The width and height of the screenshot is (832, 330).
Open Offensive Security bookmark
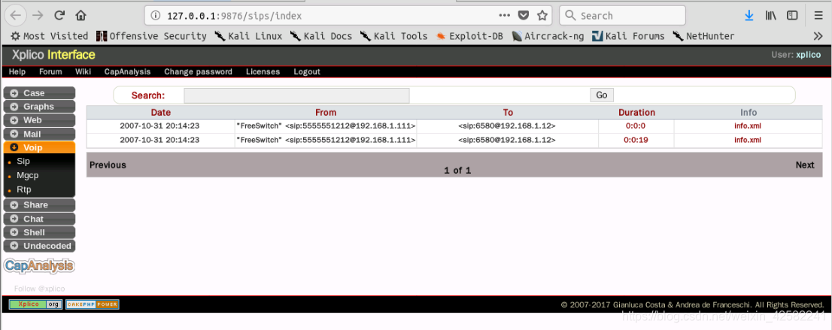[x=151, y=36]
